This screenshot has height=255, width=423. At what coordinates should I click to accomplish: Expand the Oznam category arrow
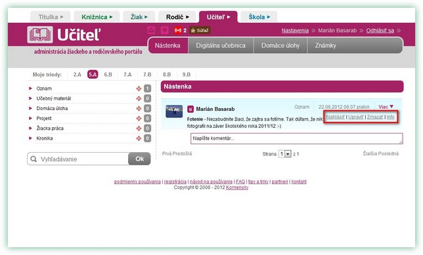pos(30,88)
